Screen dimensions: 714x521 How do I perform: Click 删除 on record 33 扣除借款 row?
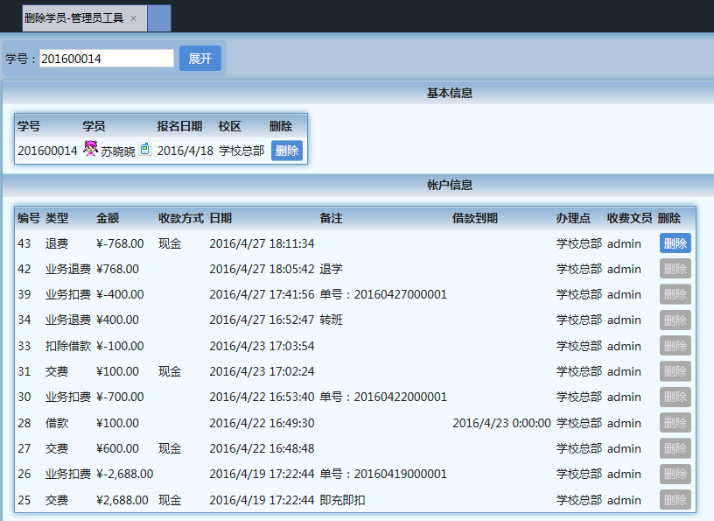click(675, 346)
